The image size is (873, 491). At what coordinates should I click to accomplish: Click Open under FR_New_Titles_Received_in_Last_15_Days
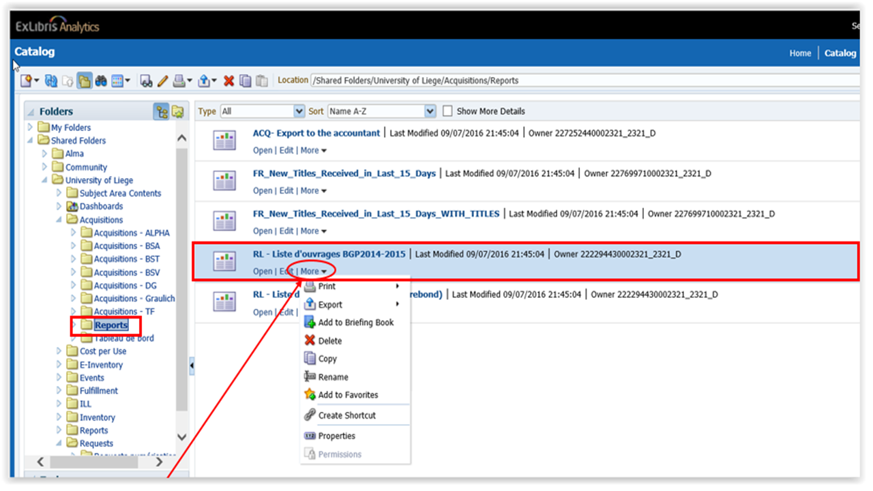tap(263, 190)
